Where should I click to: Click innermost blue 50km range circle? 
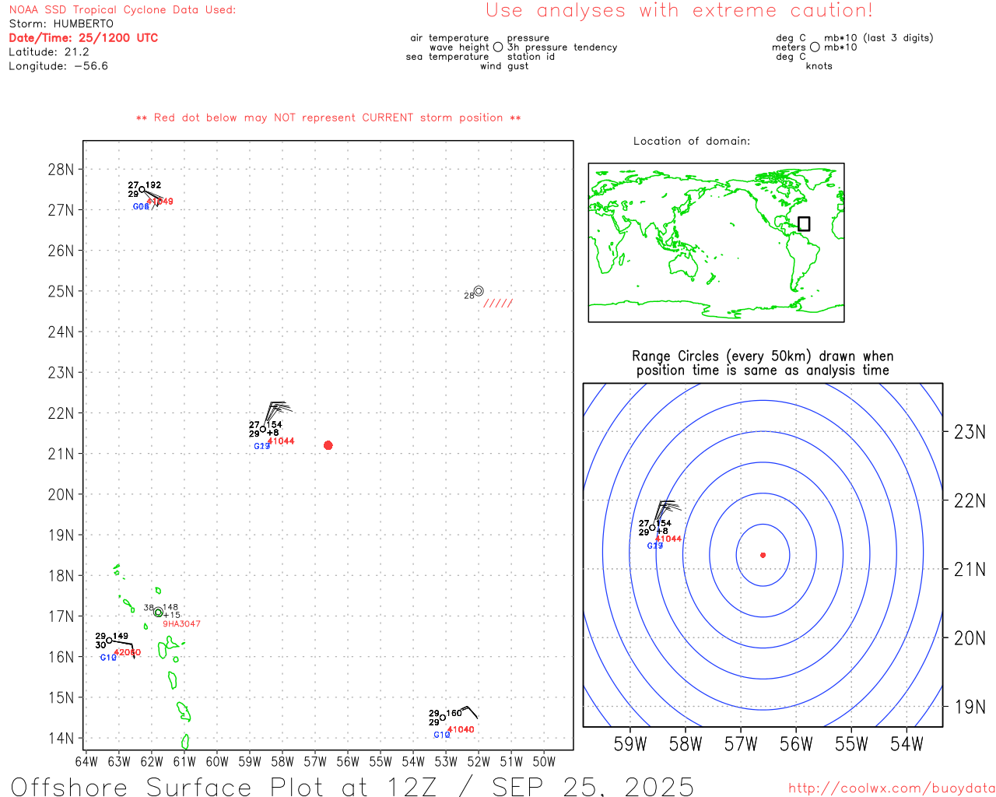click(x=763, y=555)
